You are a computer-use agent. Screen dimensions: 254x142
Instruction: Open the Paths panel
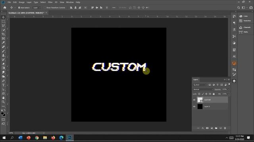(243, 32)
